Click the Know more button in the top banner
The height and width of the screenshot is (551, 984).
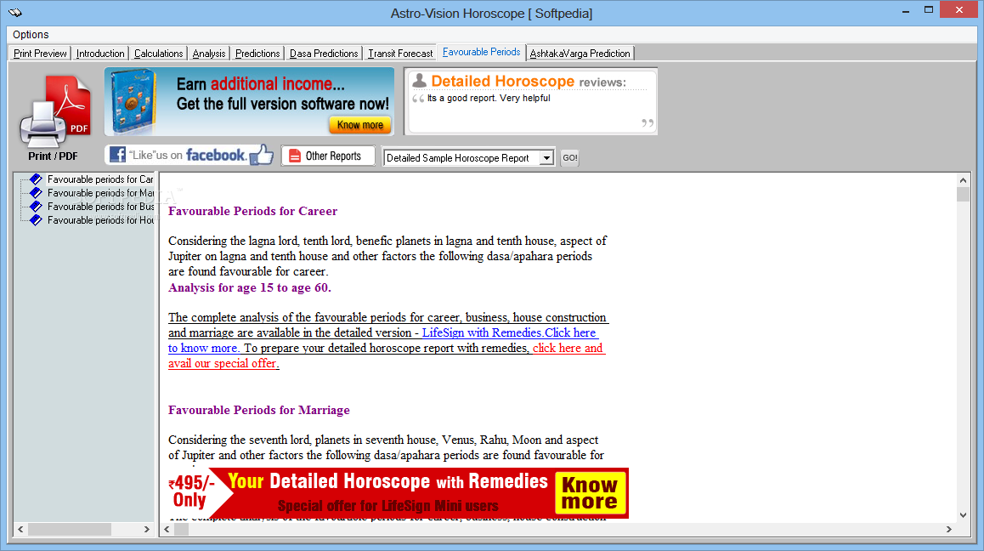click(x=360, y=125)
